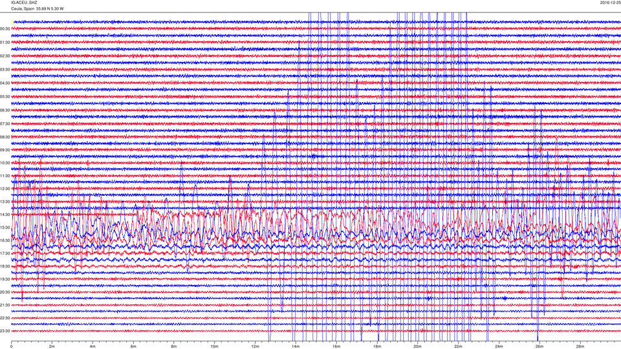Select the 17:30 time row label
The height and width of the screenshot is (349, 621).
coord(5,253)
